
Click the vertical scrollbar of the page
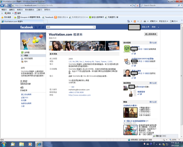point(182,76)
